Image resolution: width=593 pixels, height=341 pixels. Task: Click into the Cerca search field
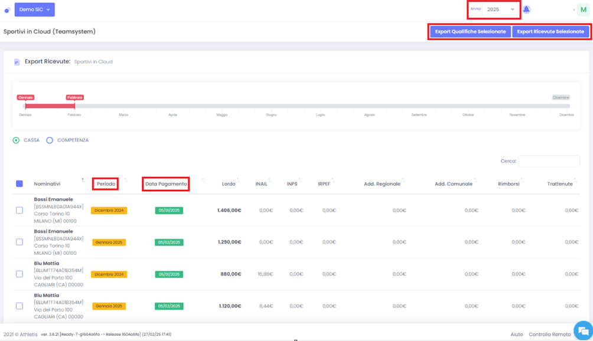click(549, 161)
